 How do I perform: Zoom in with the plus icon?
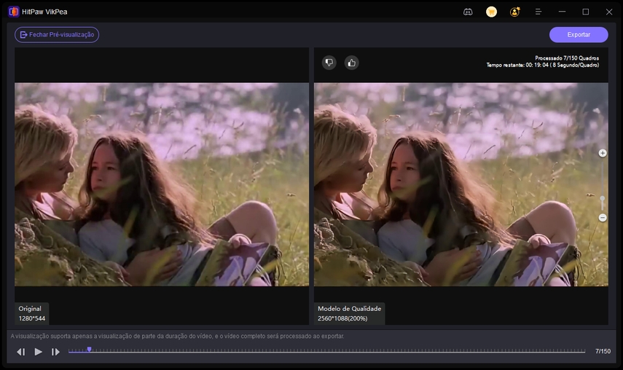tap(603, 153)
